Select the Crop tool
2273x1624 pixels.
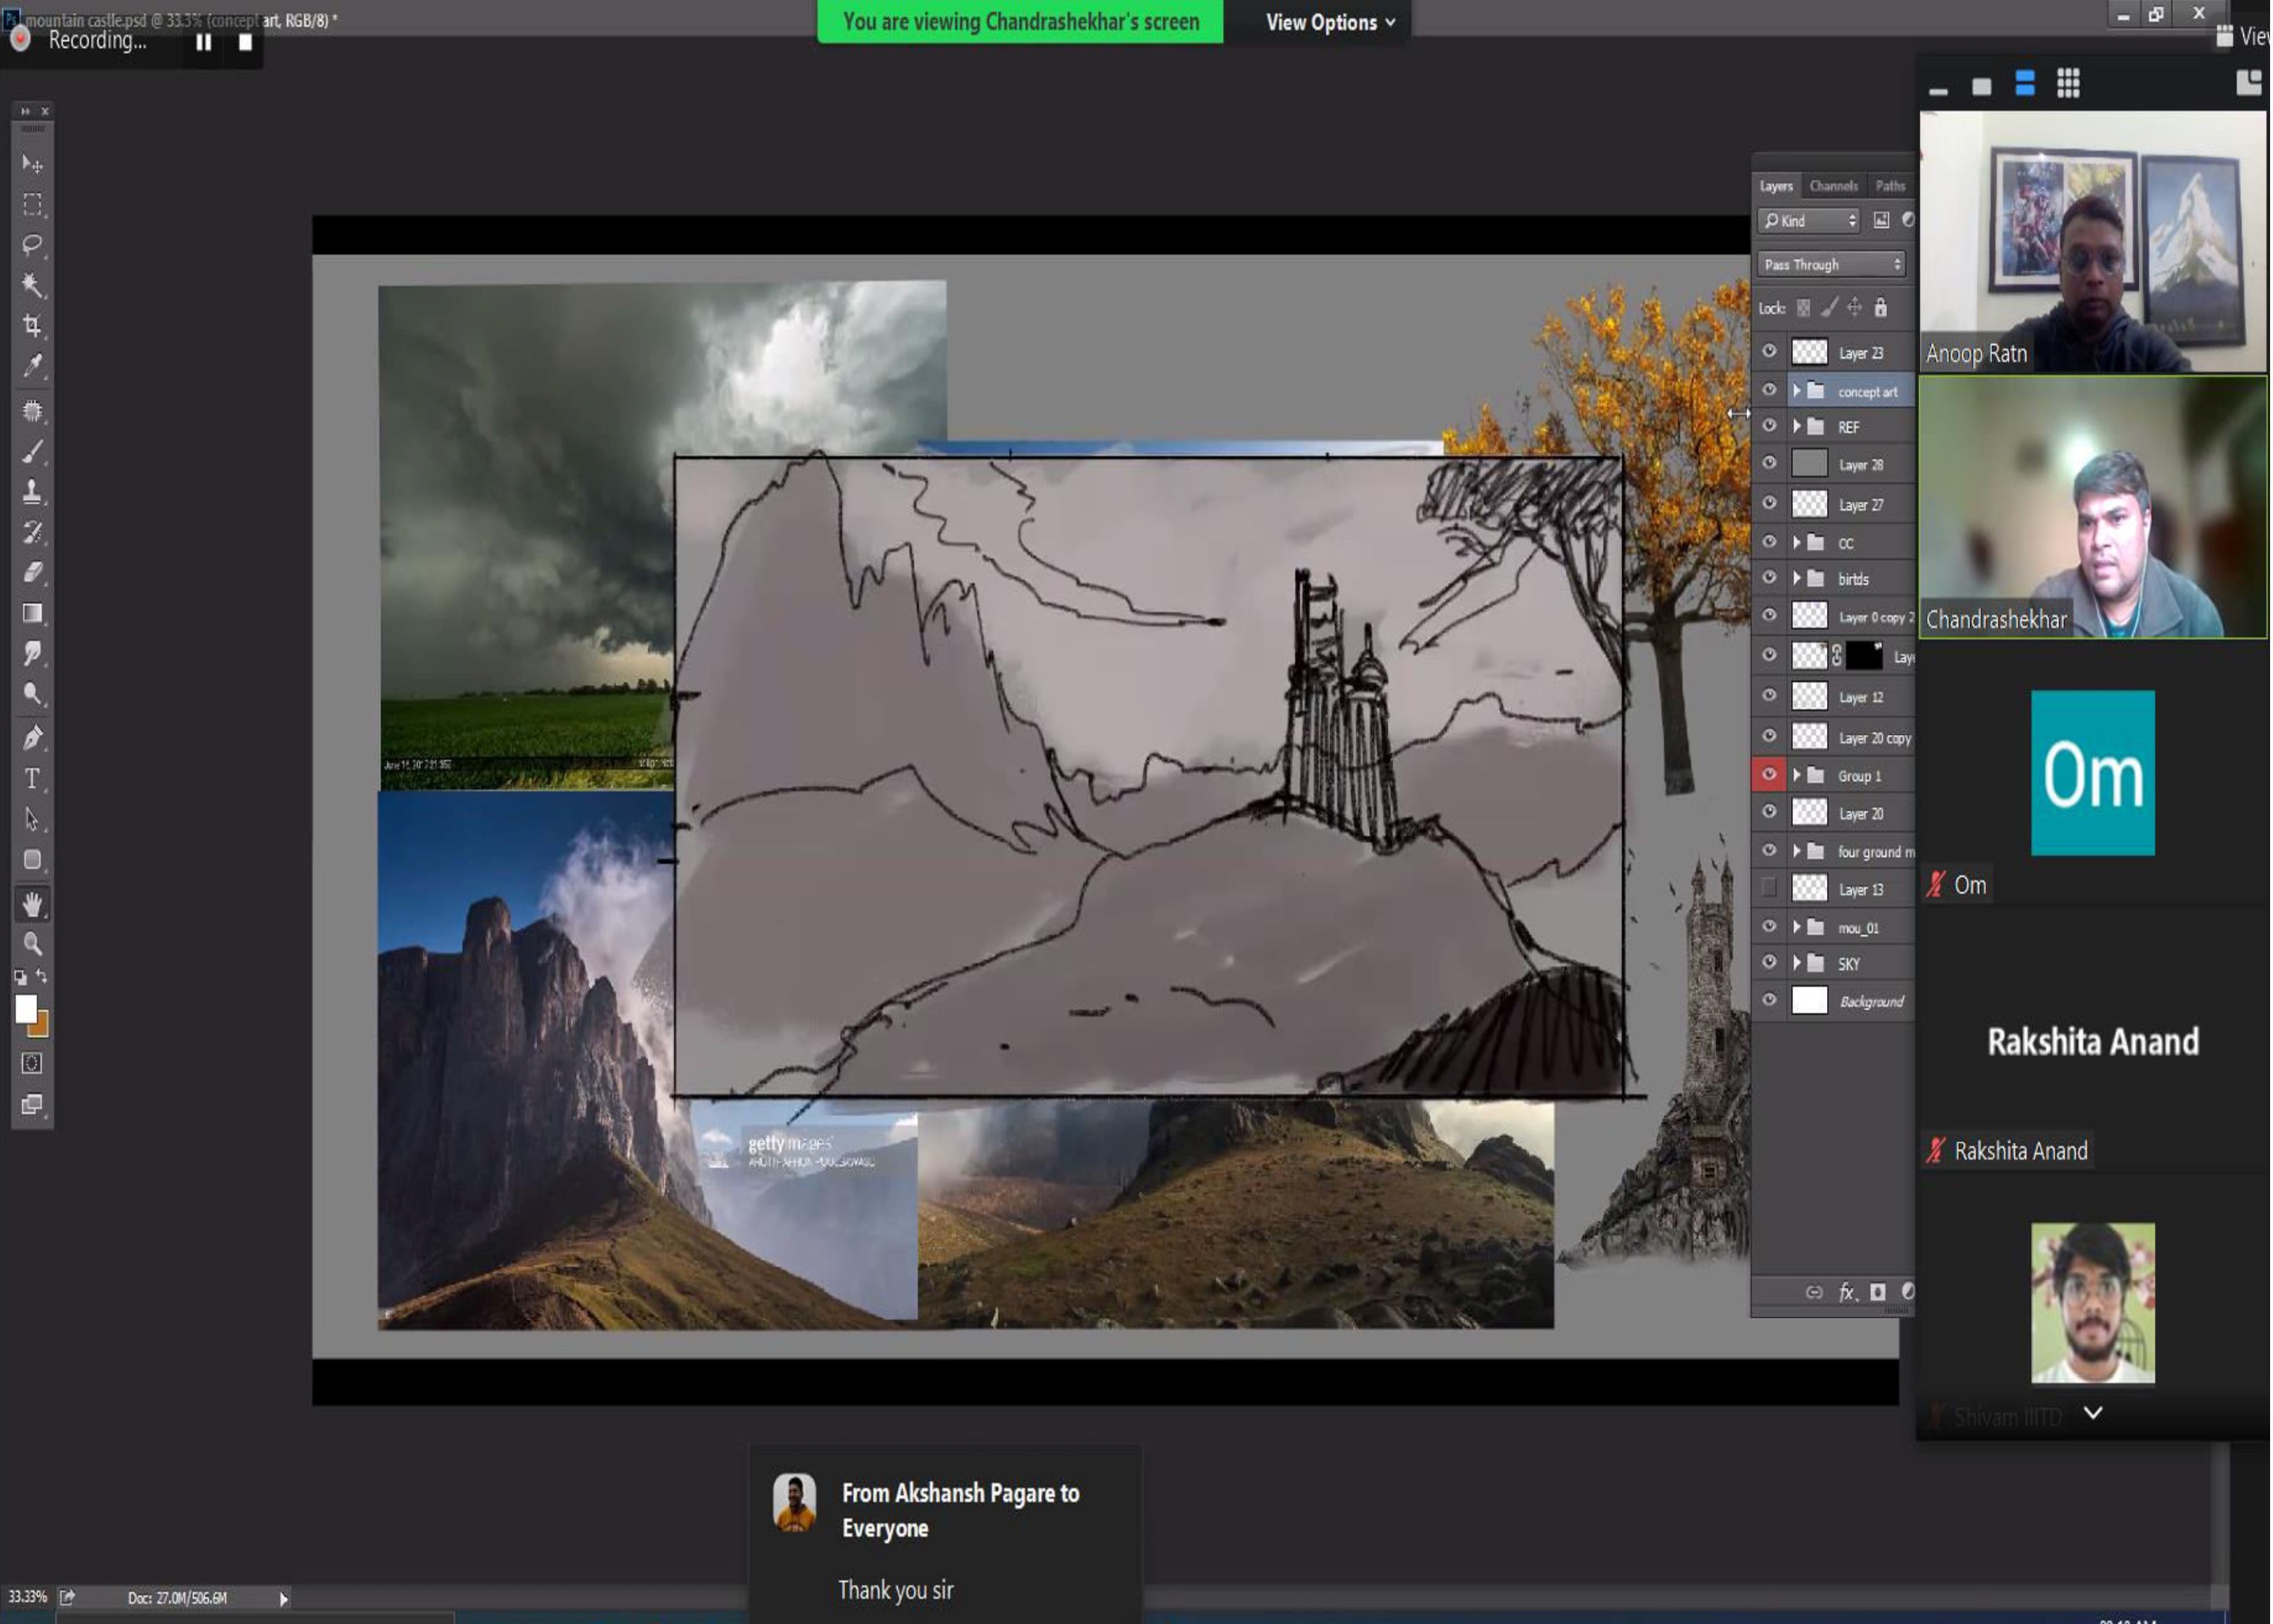[32, 325]
